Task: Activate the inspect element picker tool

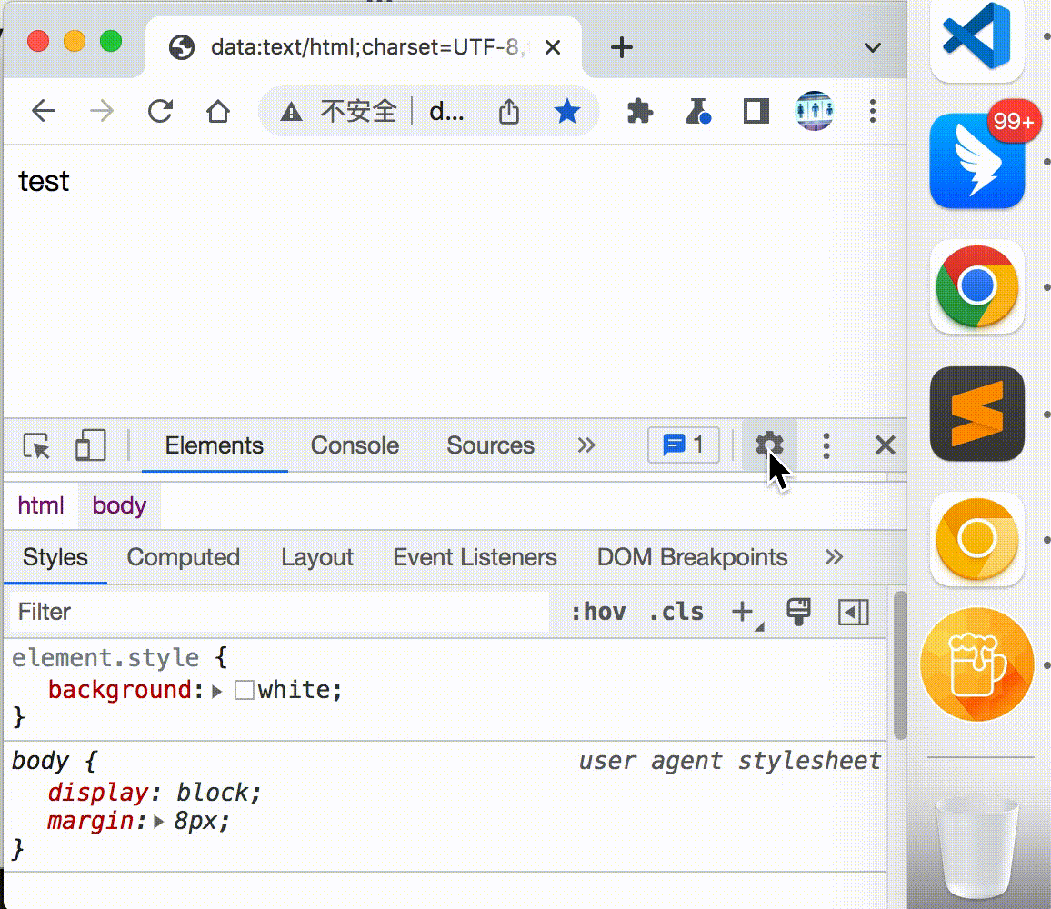Action: [x=36, y=445]
